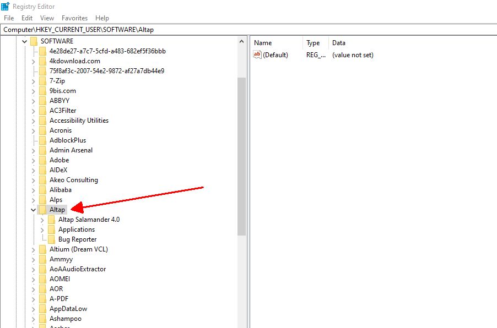The height and width of the screenshot is (328, 497).
Task: Collapse the SOFTWARE key node
Action: pyautogui.click(x=24, y=41)
